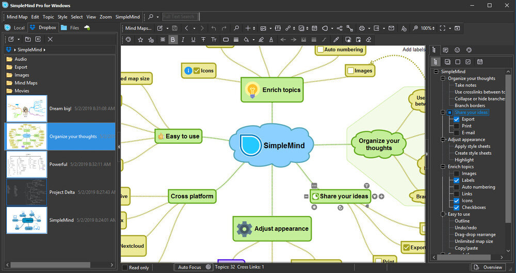Select the Project Delta mind map thumbnail

(27, 192)
